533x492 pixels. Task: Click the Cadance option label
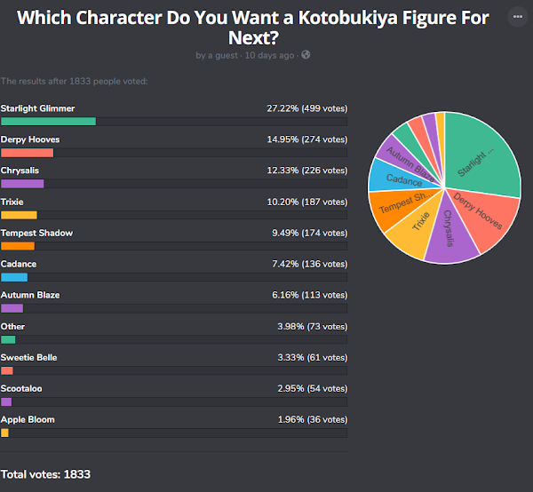coord(19,264)
